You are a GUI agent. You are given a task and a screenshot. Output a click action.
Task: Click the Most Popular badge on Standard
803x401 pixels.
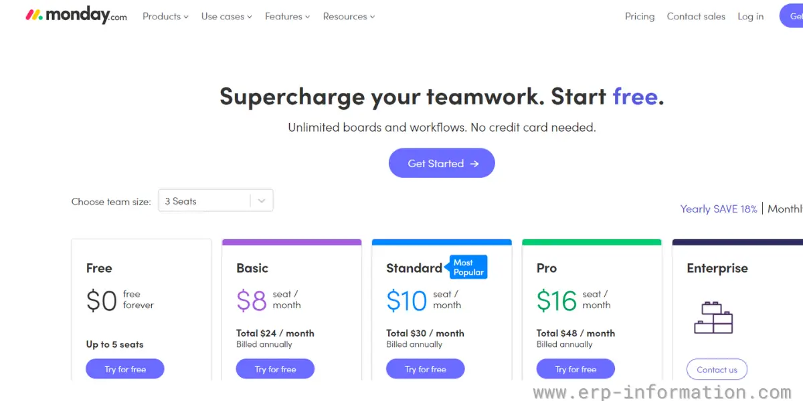468,267
